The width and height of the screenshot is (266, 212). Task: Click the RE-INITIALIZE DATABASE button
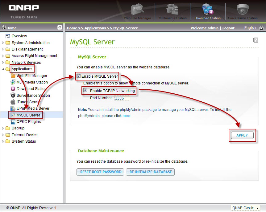pyautogui.click(x=150, y=172)
